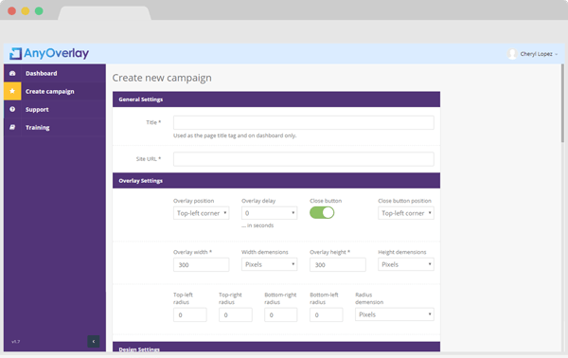Open the Cheryl Lopez account menu
This screenshot has width=568, height=358.
pyautogui.click(x=539, y=54)
